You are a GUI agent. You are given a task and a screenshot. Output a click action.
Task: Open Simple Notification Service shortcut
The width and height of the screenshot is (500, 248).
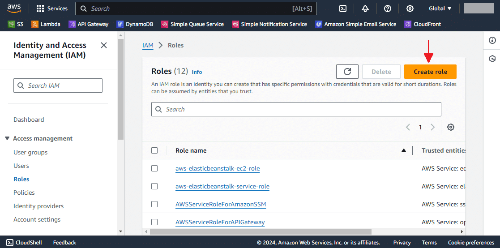[x=269, y=24]
